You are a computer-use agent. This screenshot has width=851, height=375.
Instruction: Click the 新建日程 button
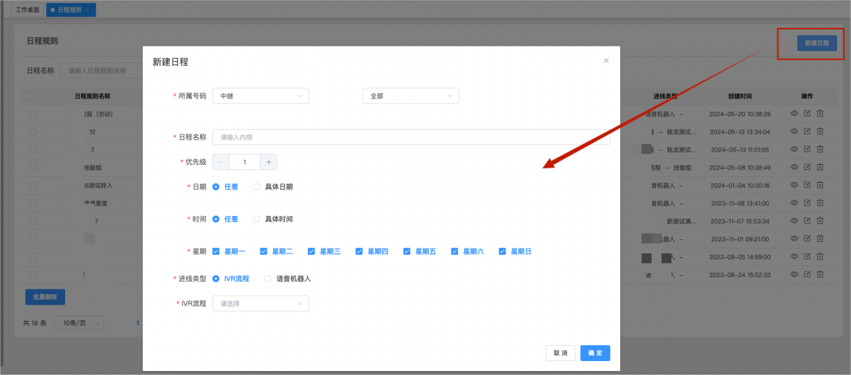(x=817, y=43)
